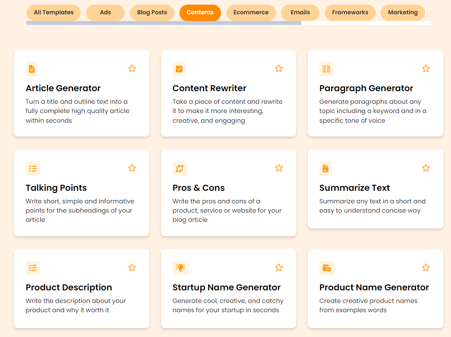Screen dimensions: 451x337
Task: Select the Ecommerce category tab
Action: [x=251, y=13]
